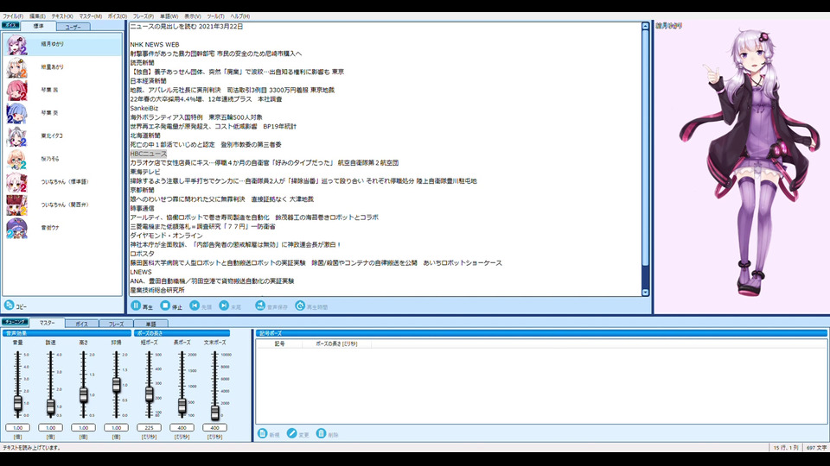The height and width of the screenshot is (466, 830).
Task: Select the 音街ウナ voice avatar
Action: pyautogui.click(x=16, y=228)
